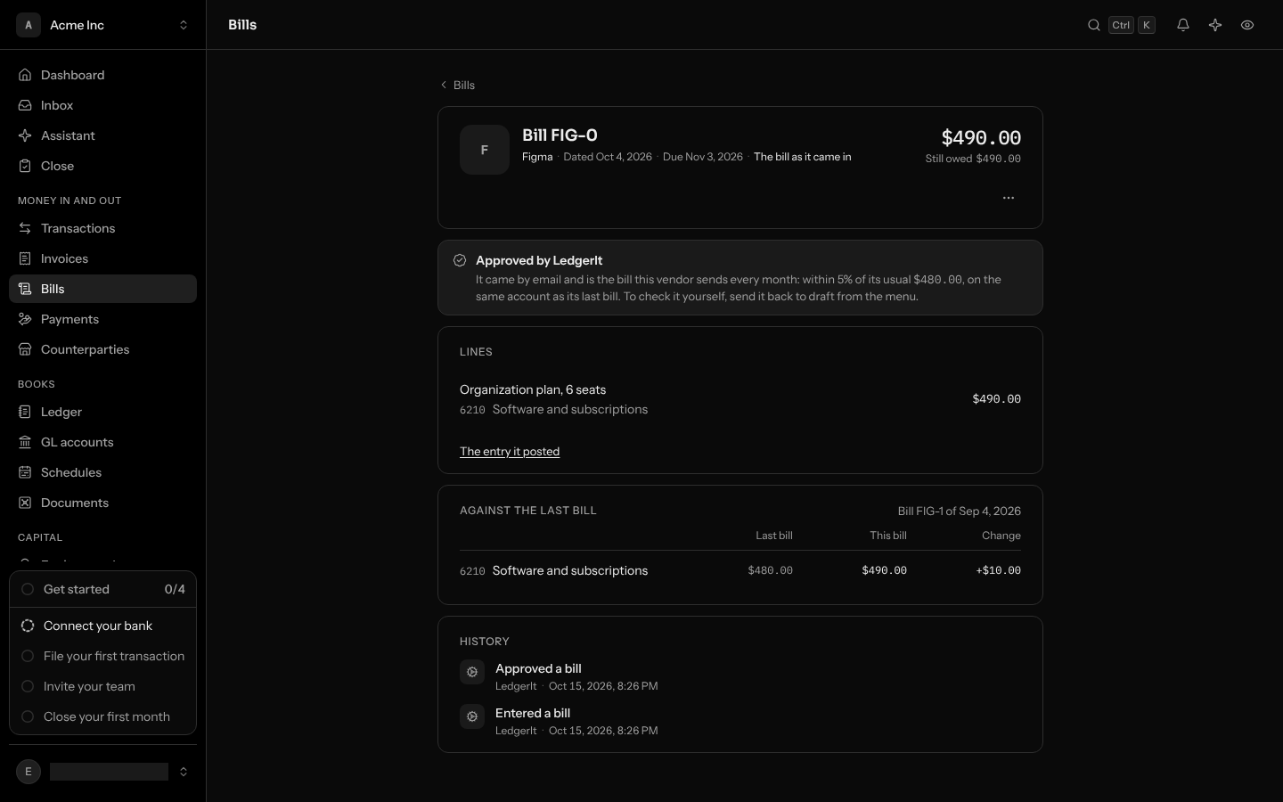The width and height of the screenshot is (1283, 802).
Task: Click the GL accounts icon
Action: (25, 442)
